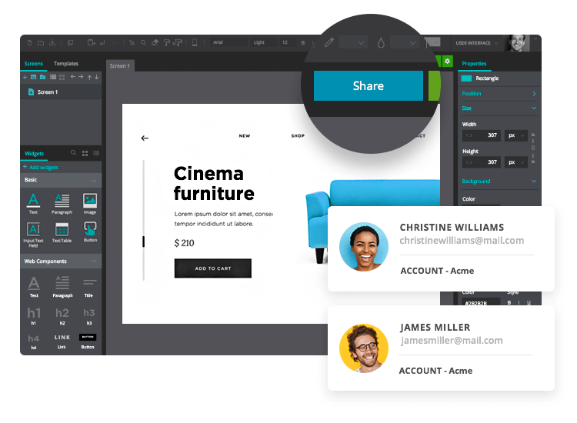Select the Text Table widget

click(x=62, y=233)
